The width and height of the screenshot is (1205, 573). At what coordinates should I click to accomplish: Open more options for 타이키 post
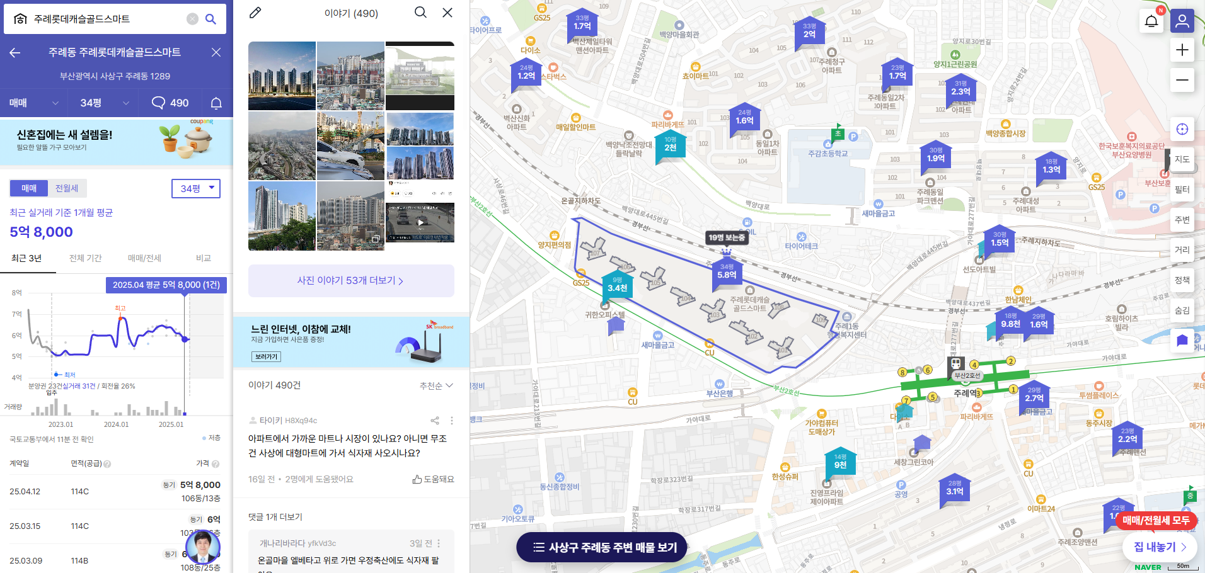click(451, 421)
